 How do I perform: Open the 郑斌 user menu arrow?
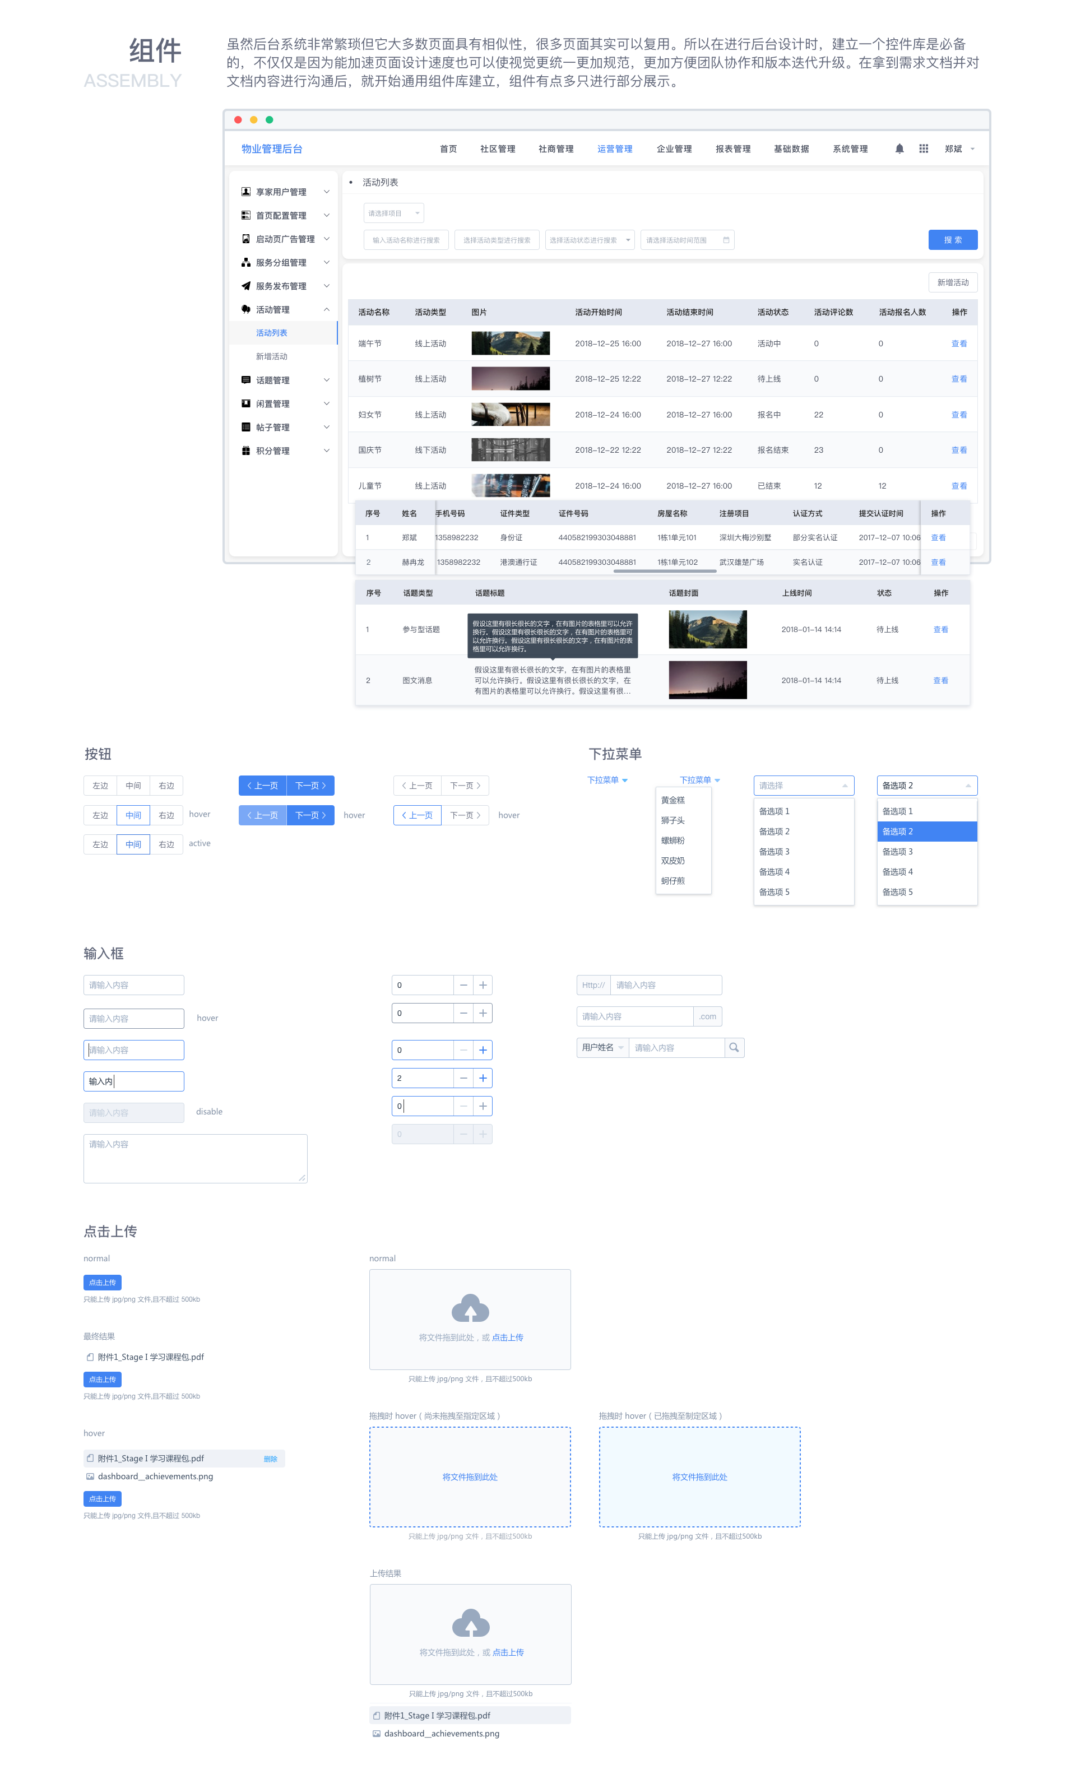[x=972, y=149]
